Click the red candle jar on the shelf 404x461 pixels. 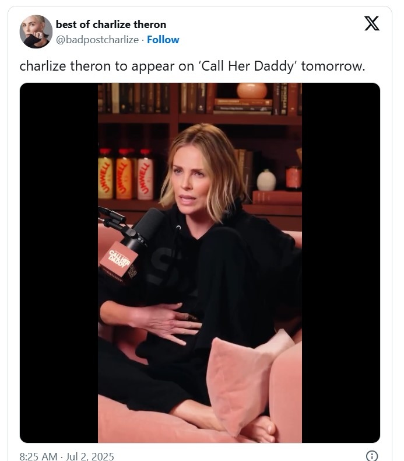click(293, 177)
